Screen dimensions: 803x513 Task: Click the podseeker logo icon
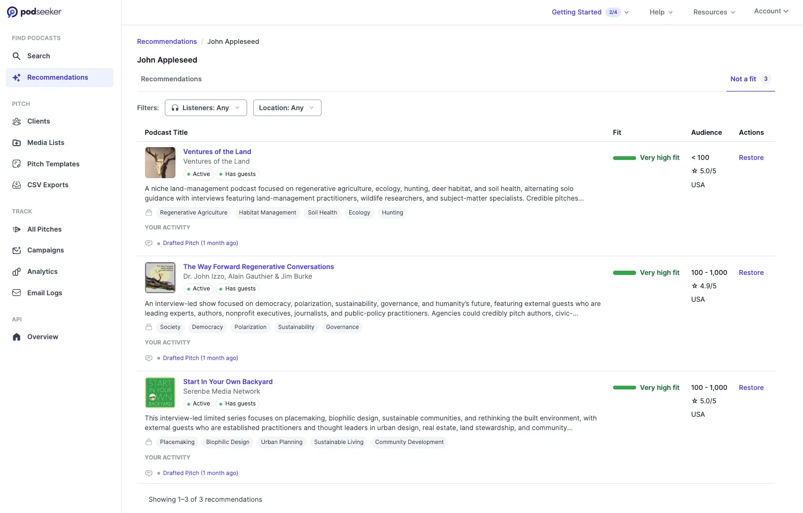(12, 12)
